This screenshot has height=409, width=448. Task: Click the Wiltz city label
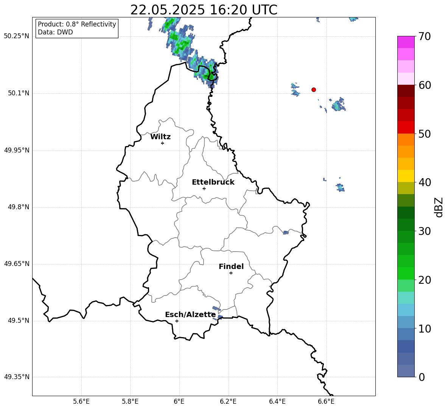click(x=160, y=137)
